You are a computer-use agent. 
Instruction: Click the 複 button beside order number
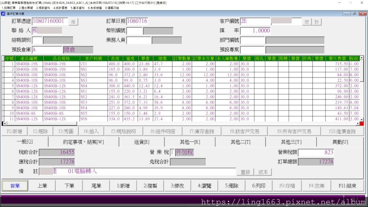pyautogui.click(x=73, y=22)
